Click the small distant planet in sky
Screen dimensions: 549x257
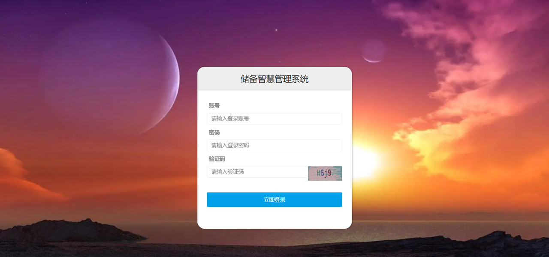point(374,51)
